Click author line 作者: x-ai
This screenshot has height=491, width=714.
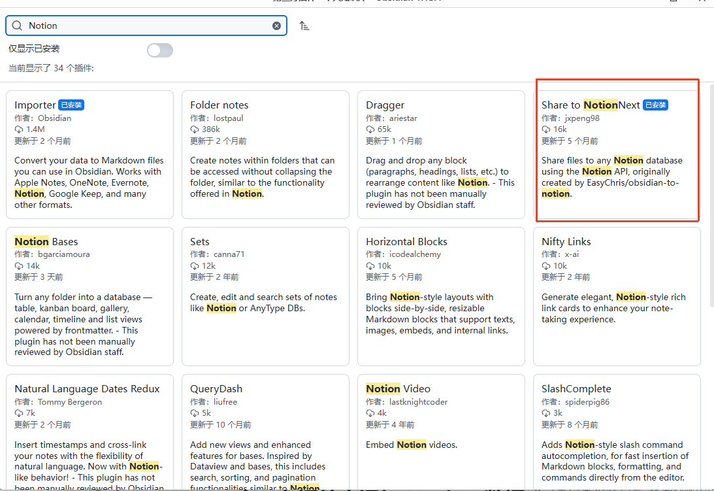click(x=560, y=254)
